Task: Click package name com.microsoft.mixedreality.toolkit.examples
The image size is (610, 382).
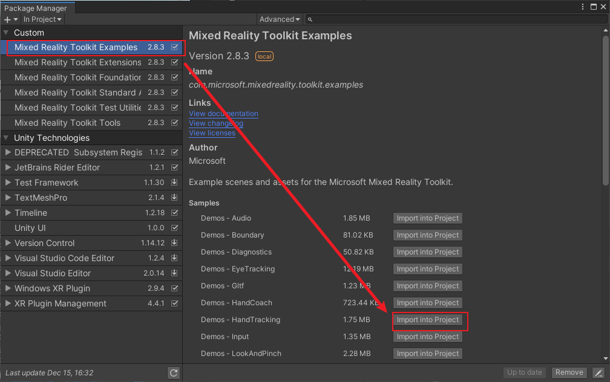Action: click(276, 85)
